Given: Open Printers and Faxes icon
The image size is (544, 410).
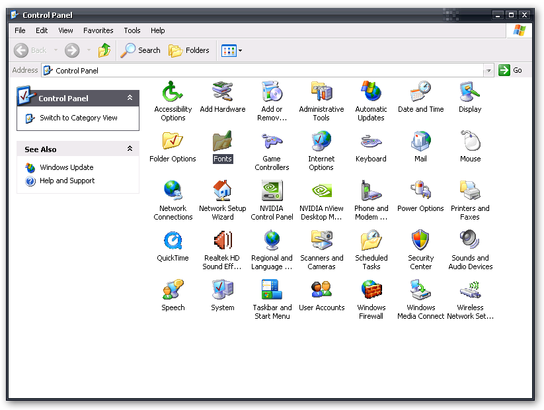Looking at the screenshot, I should [x=470, y=191].
